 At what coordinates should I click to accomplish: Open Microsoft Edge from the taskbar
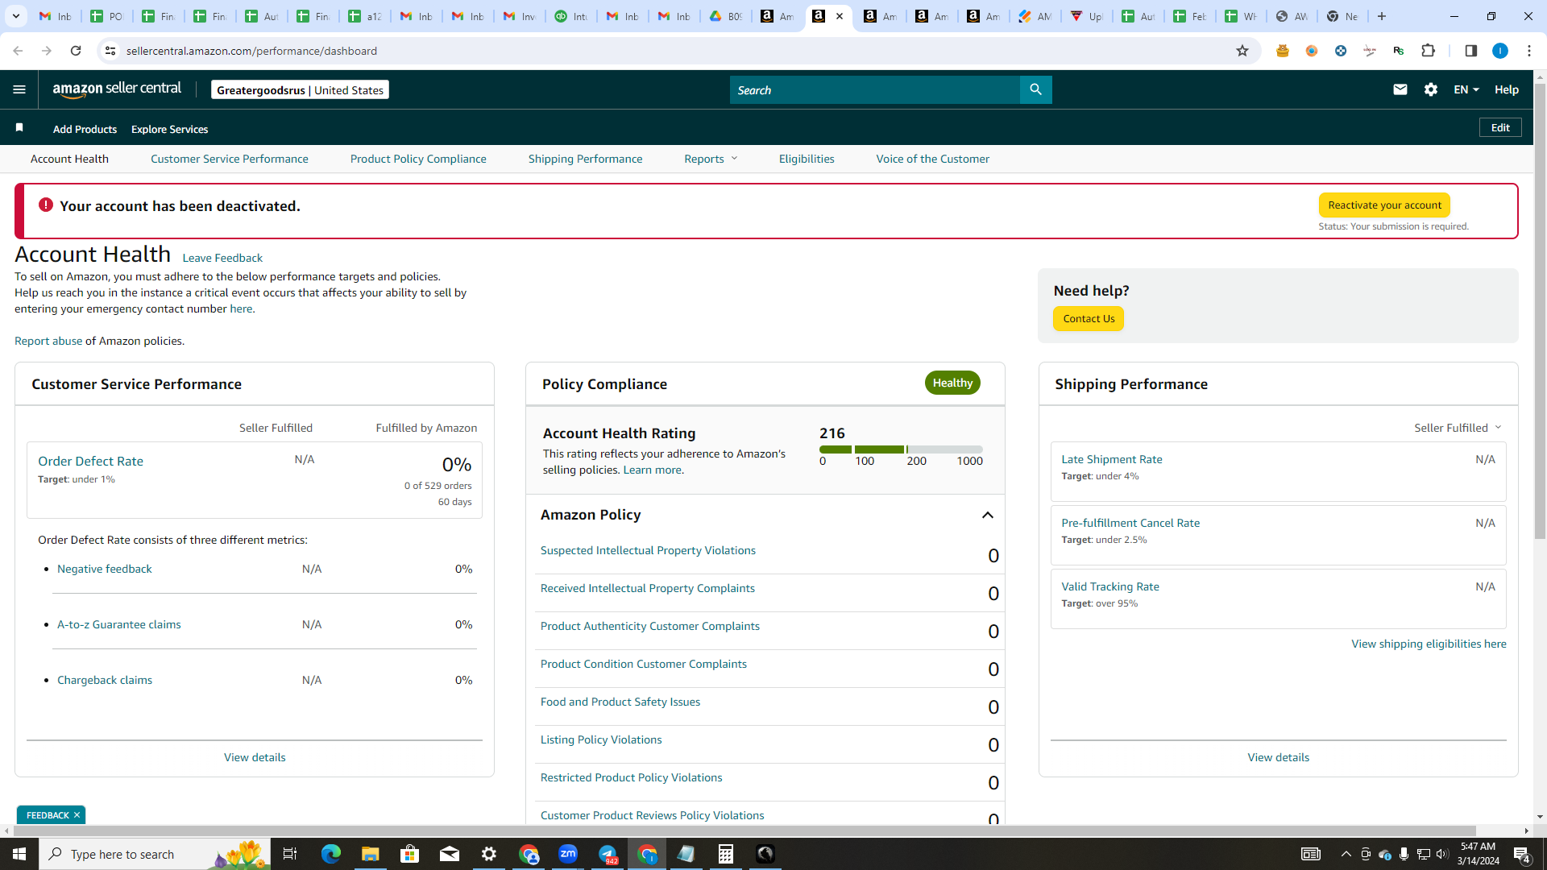click(x=330, y=854)
